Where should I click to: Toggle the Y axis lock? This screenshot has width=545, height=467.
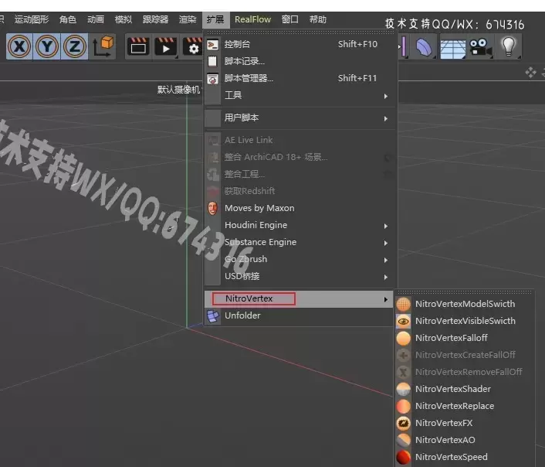click(46, 46)
